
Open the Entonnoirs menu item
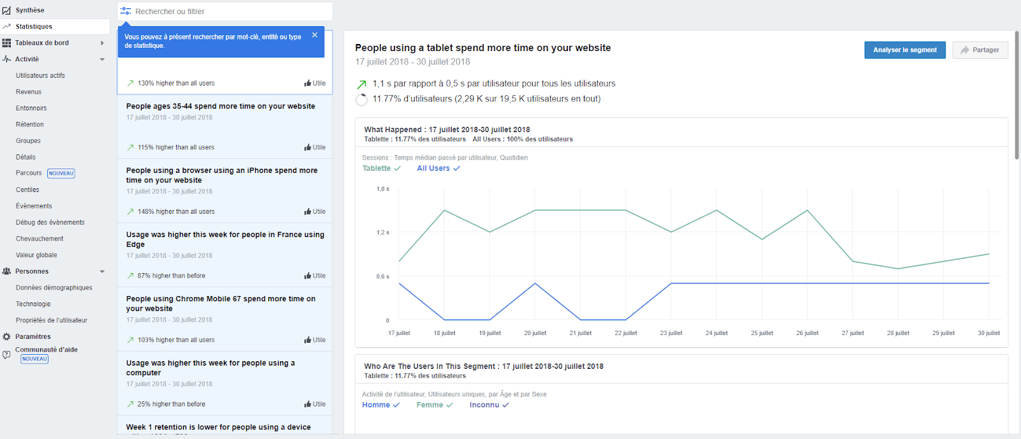tap(31, 108)
